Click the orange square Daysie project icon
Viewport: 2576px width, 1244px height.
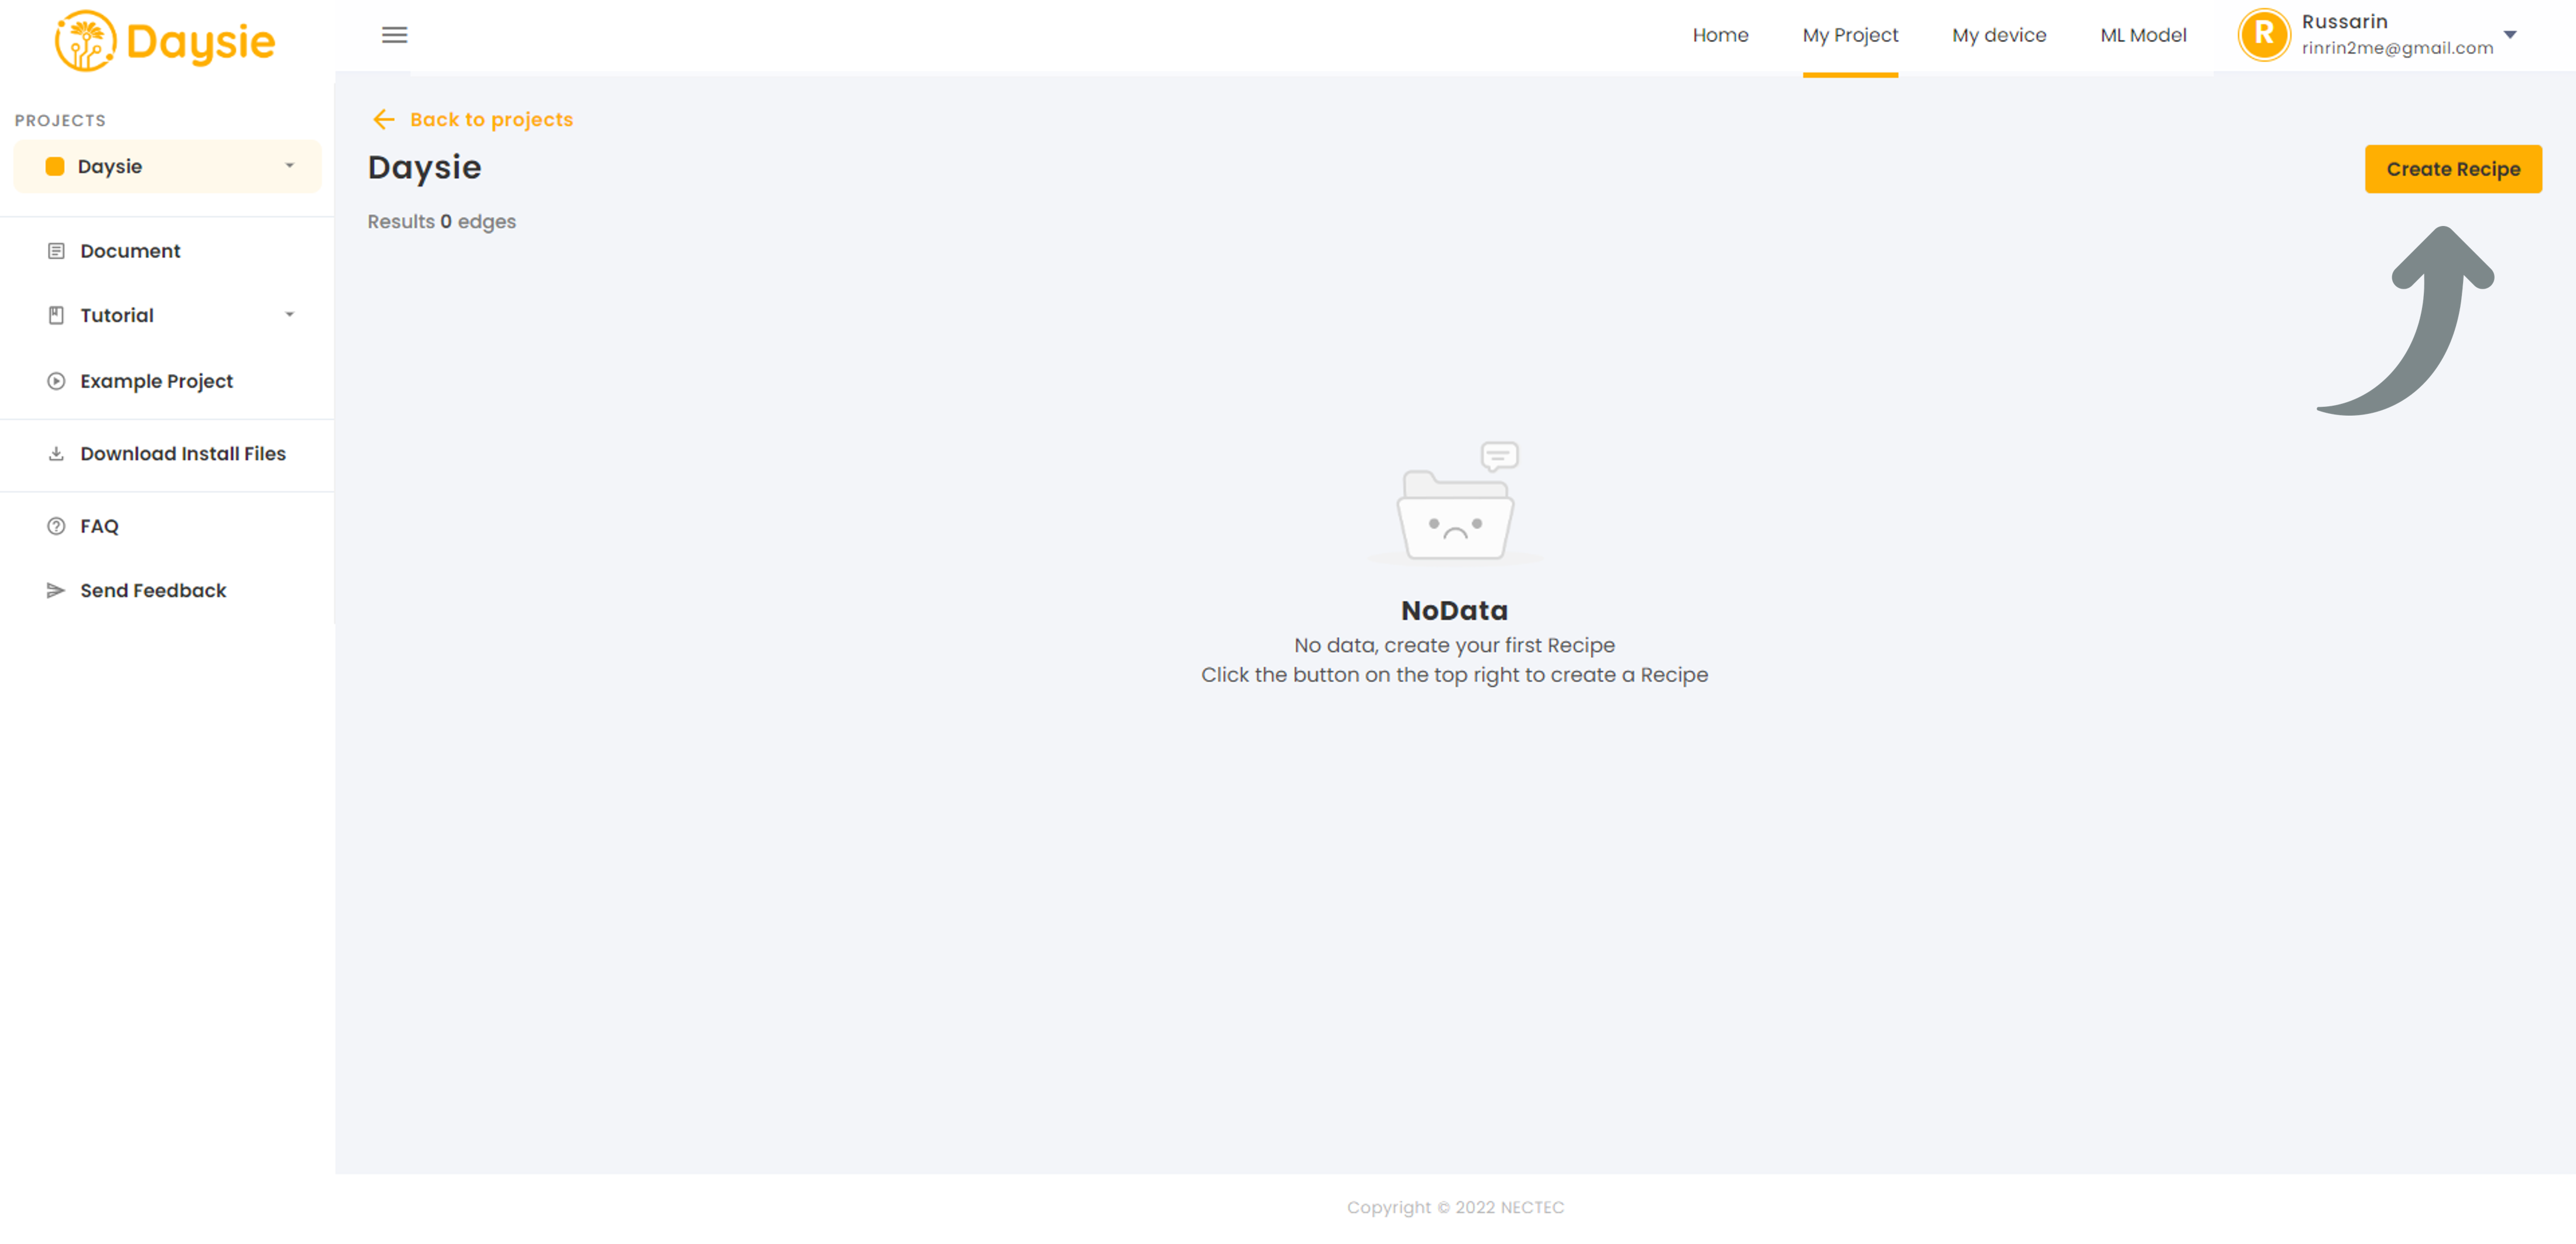click(x=55, y=167)
